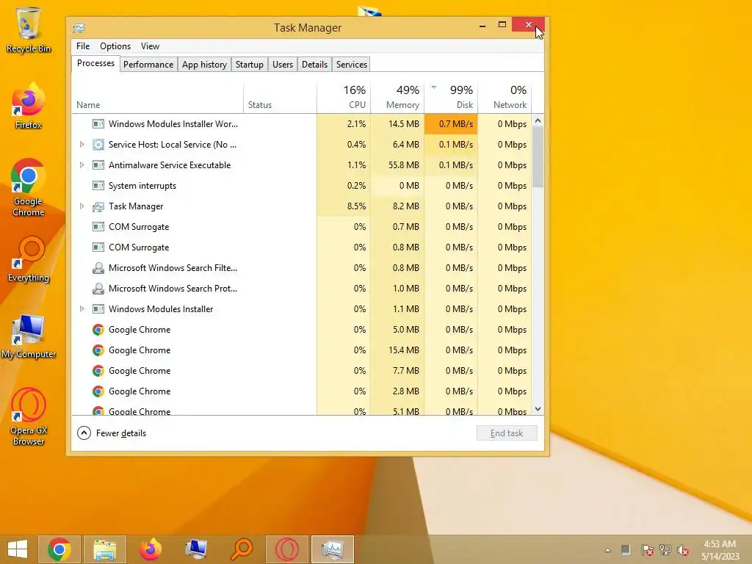Switch to the Details tab
Viewport: 752px width, 564px height.
coord(314,65)
